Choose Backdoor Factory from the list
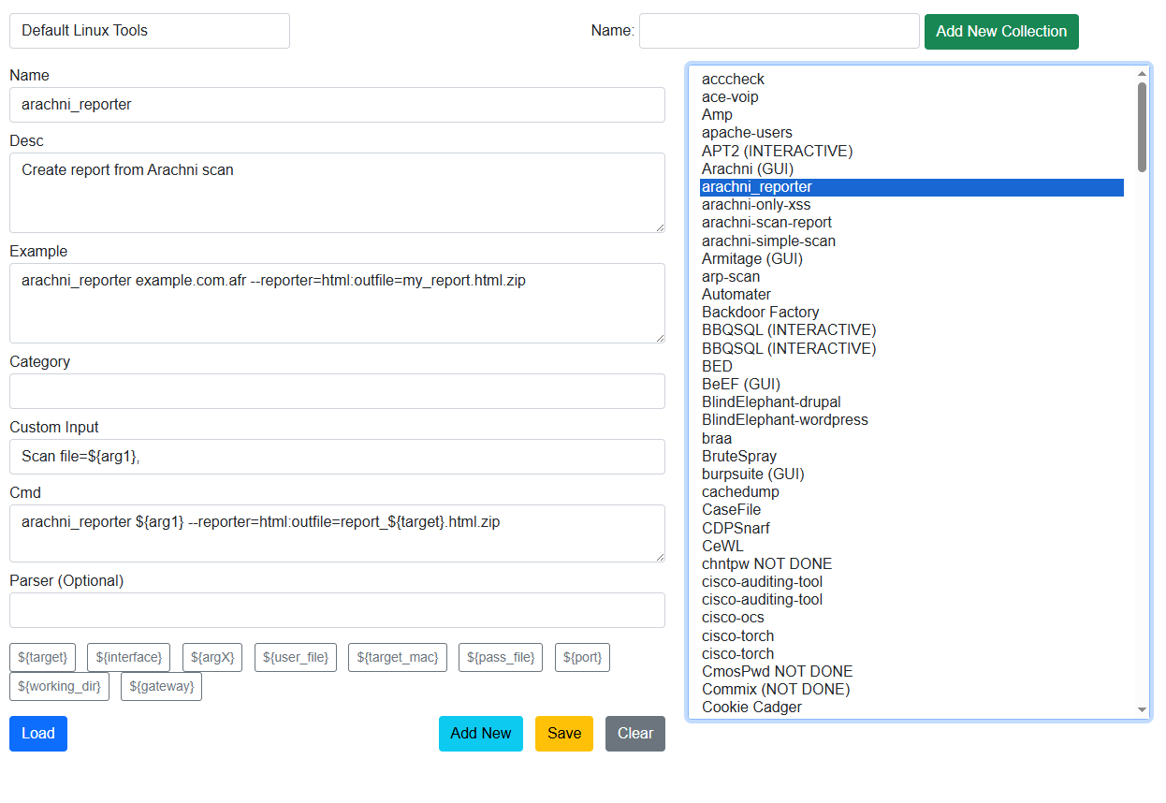The height and width of the screenshot is (803, 1166). (760, 312)
